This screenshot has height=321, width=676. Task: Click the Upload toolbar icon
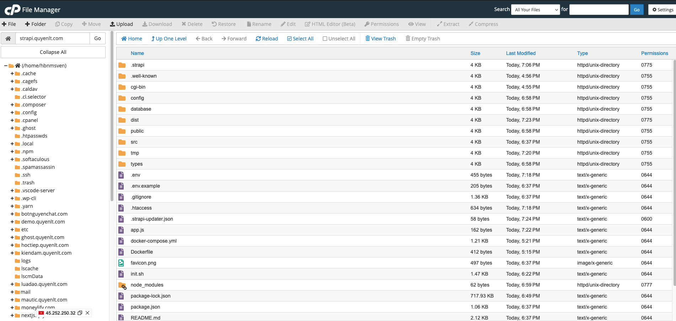pos(112,24)
